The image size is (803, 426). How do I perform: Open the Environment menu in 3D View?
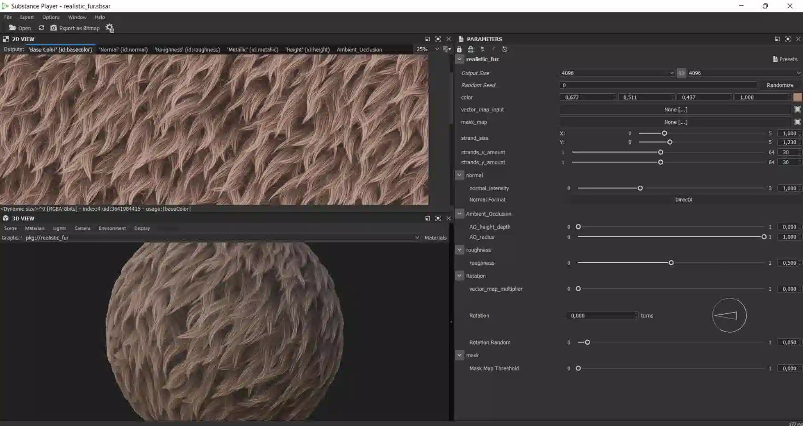[x=112, y=228]
